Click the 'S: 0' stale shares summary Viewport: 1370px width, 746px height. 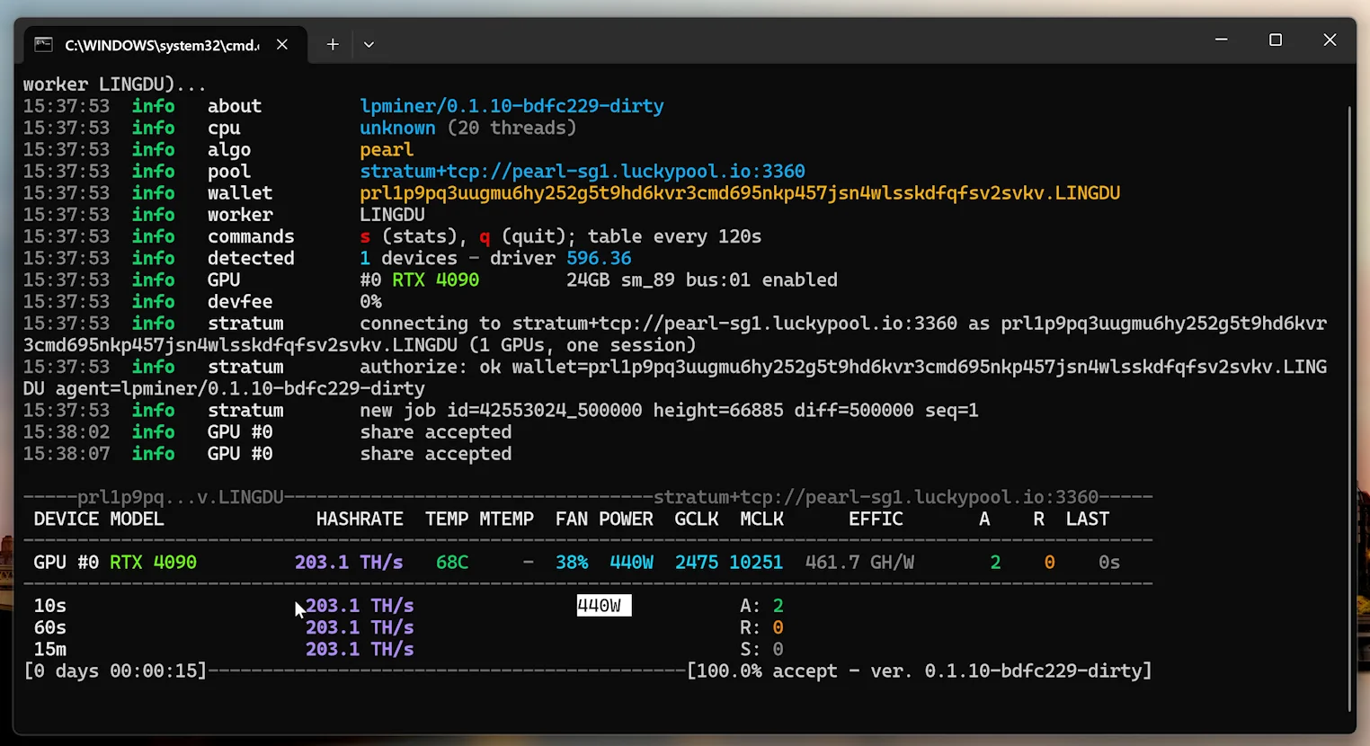tap(761, 649)
